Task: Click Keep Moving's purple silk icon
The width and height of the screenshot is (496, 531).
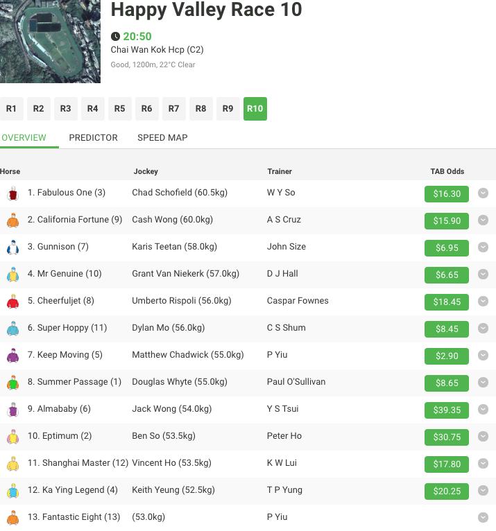Action: 12,356
